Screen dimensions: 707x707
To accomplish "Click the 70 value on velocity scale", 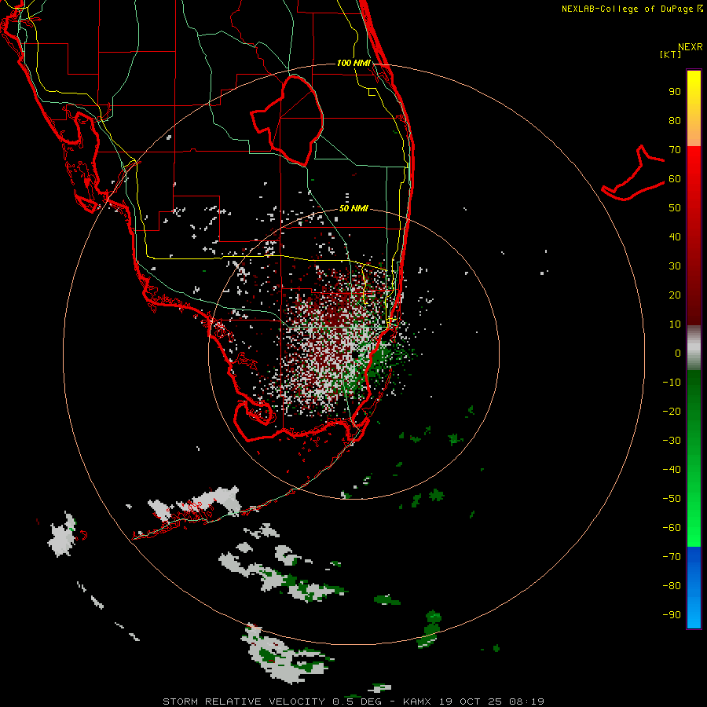I will pyautogui.click(x=675, y=150).
